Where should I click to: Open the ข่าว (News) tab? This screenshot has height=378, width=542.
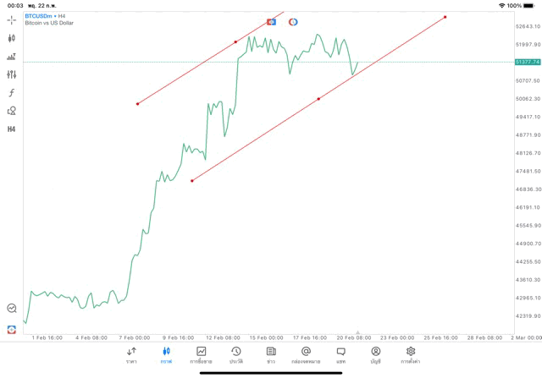(271, 354)
